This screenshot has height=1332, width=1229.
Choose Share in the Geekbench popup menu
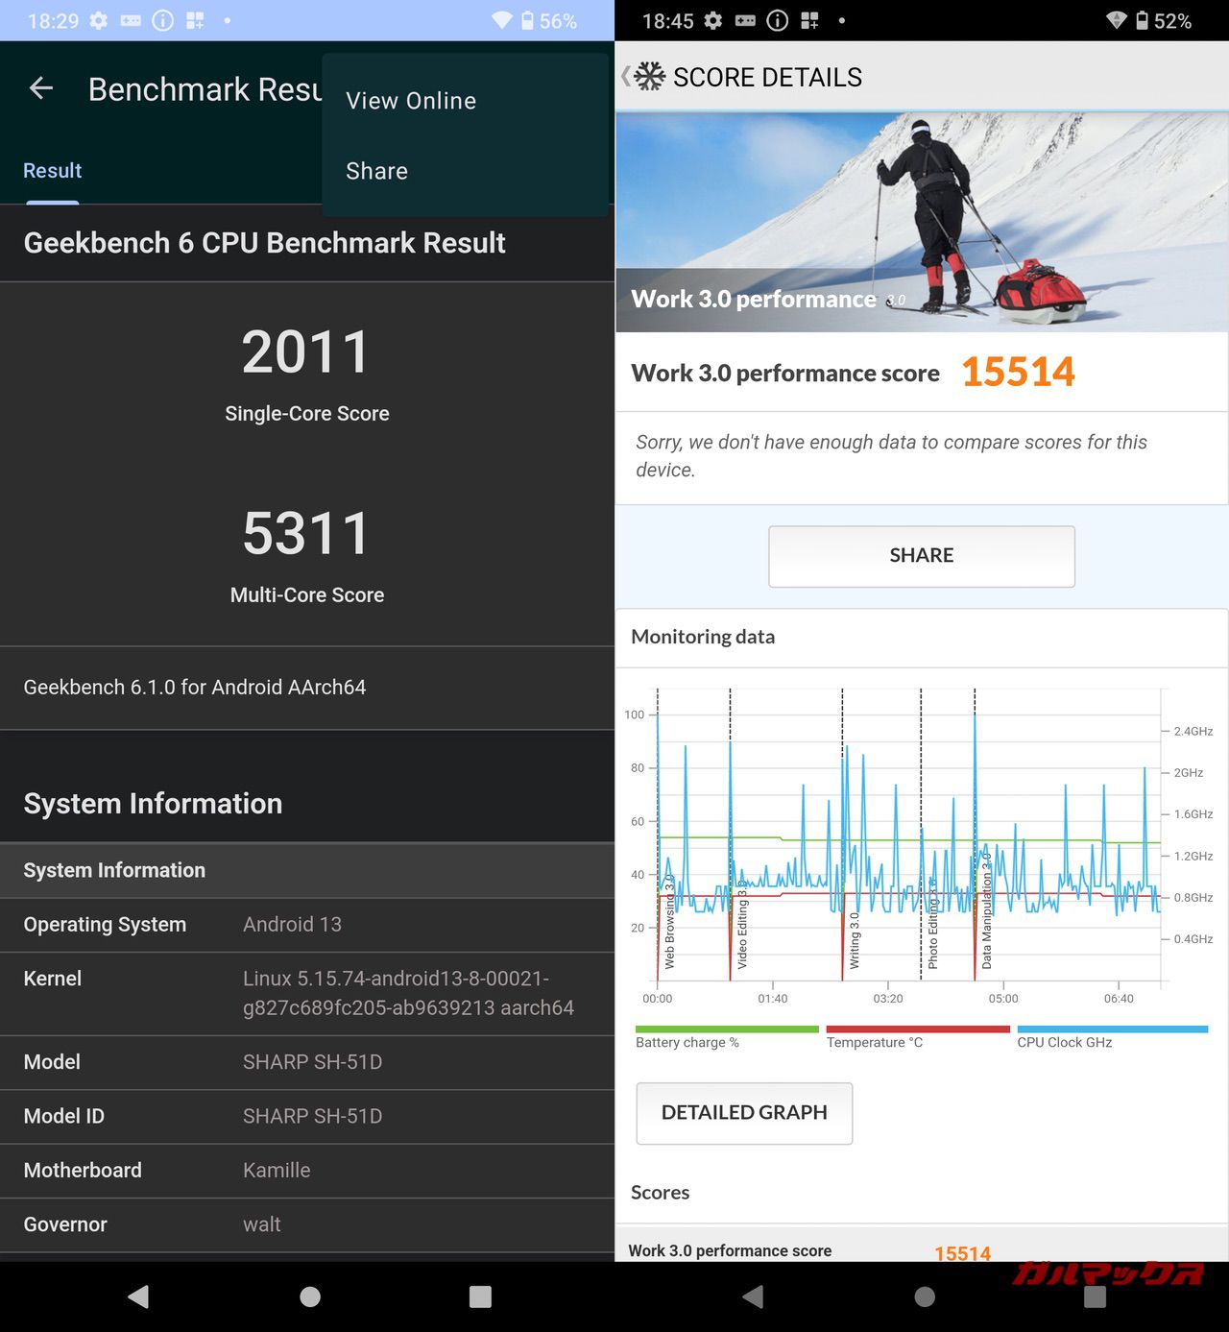[376, 171]
